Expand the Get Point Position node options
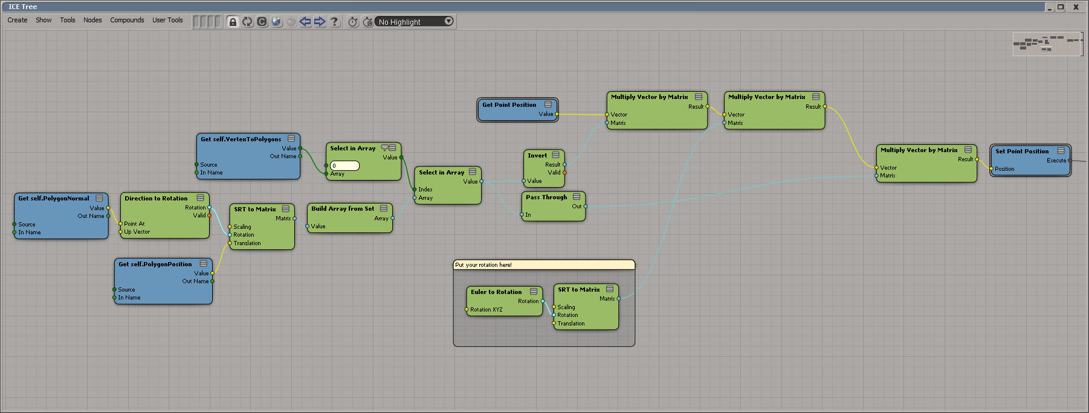The width and height of the screenshot is (1089, 413). pyautogui.click(x=548, y=104)
